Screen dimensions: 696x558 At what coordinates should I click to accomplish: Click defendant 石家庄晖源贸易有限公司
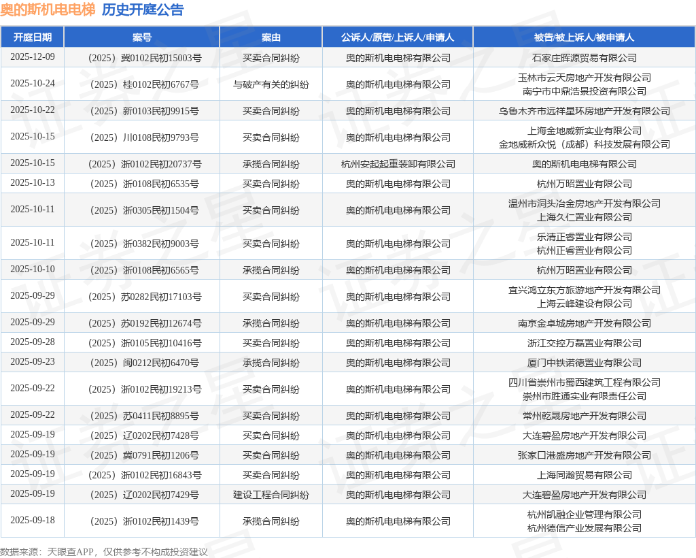[x=584, y=59]
